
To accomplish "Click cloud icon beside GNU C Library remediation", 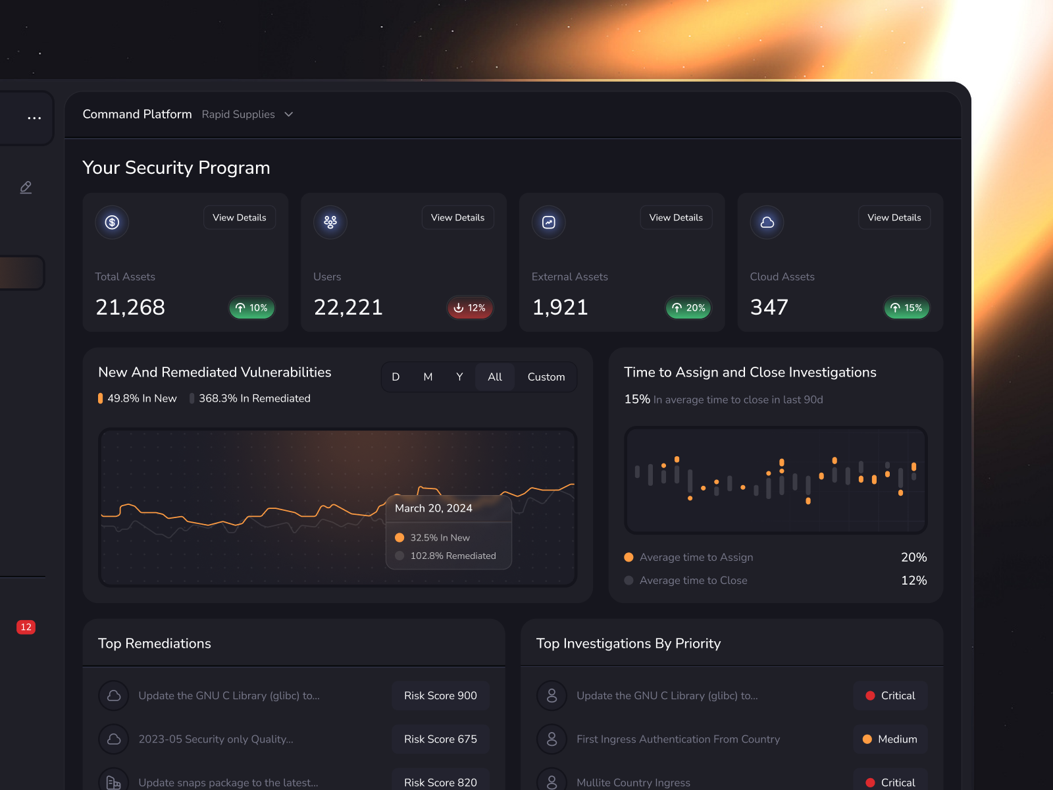I will (113, 695).
